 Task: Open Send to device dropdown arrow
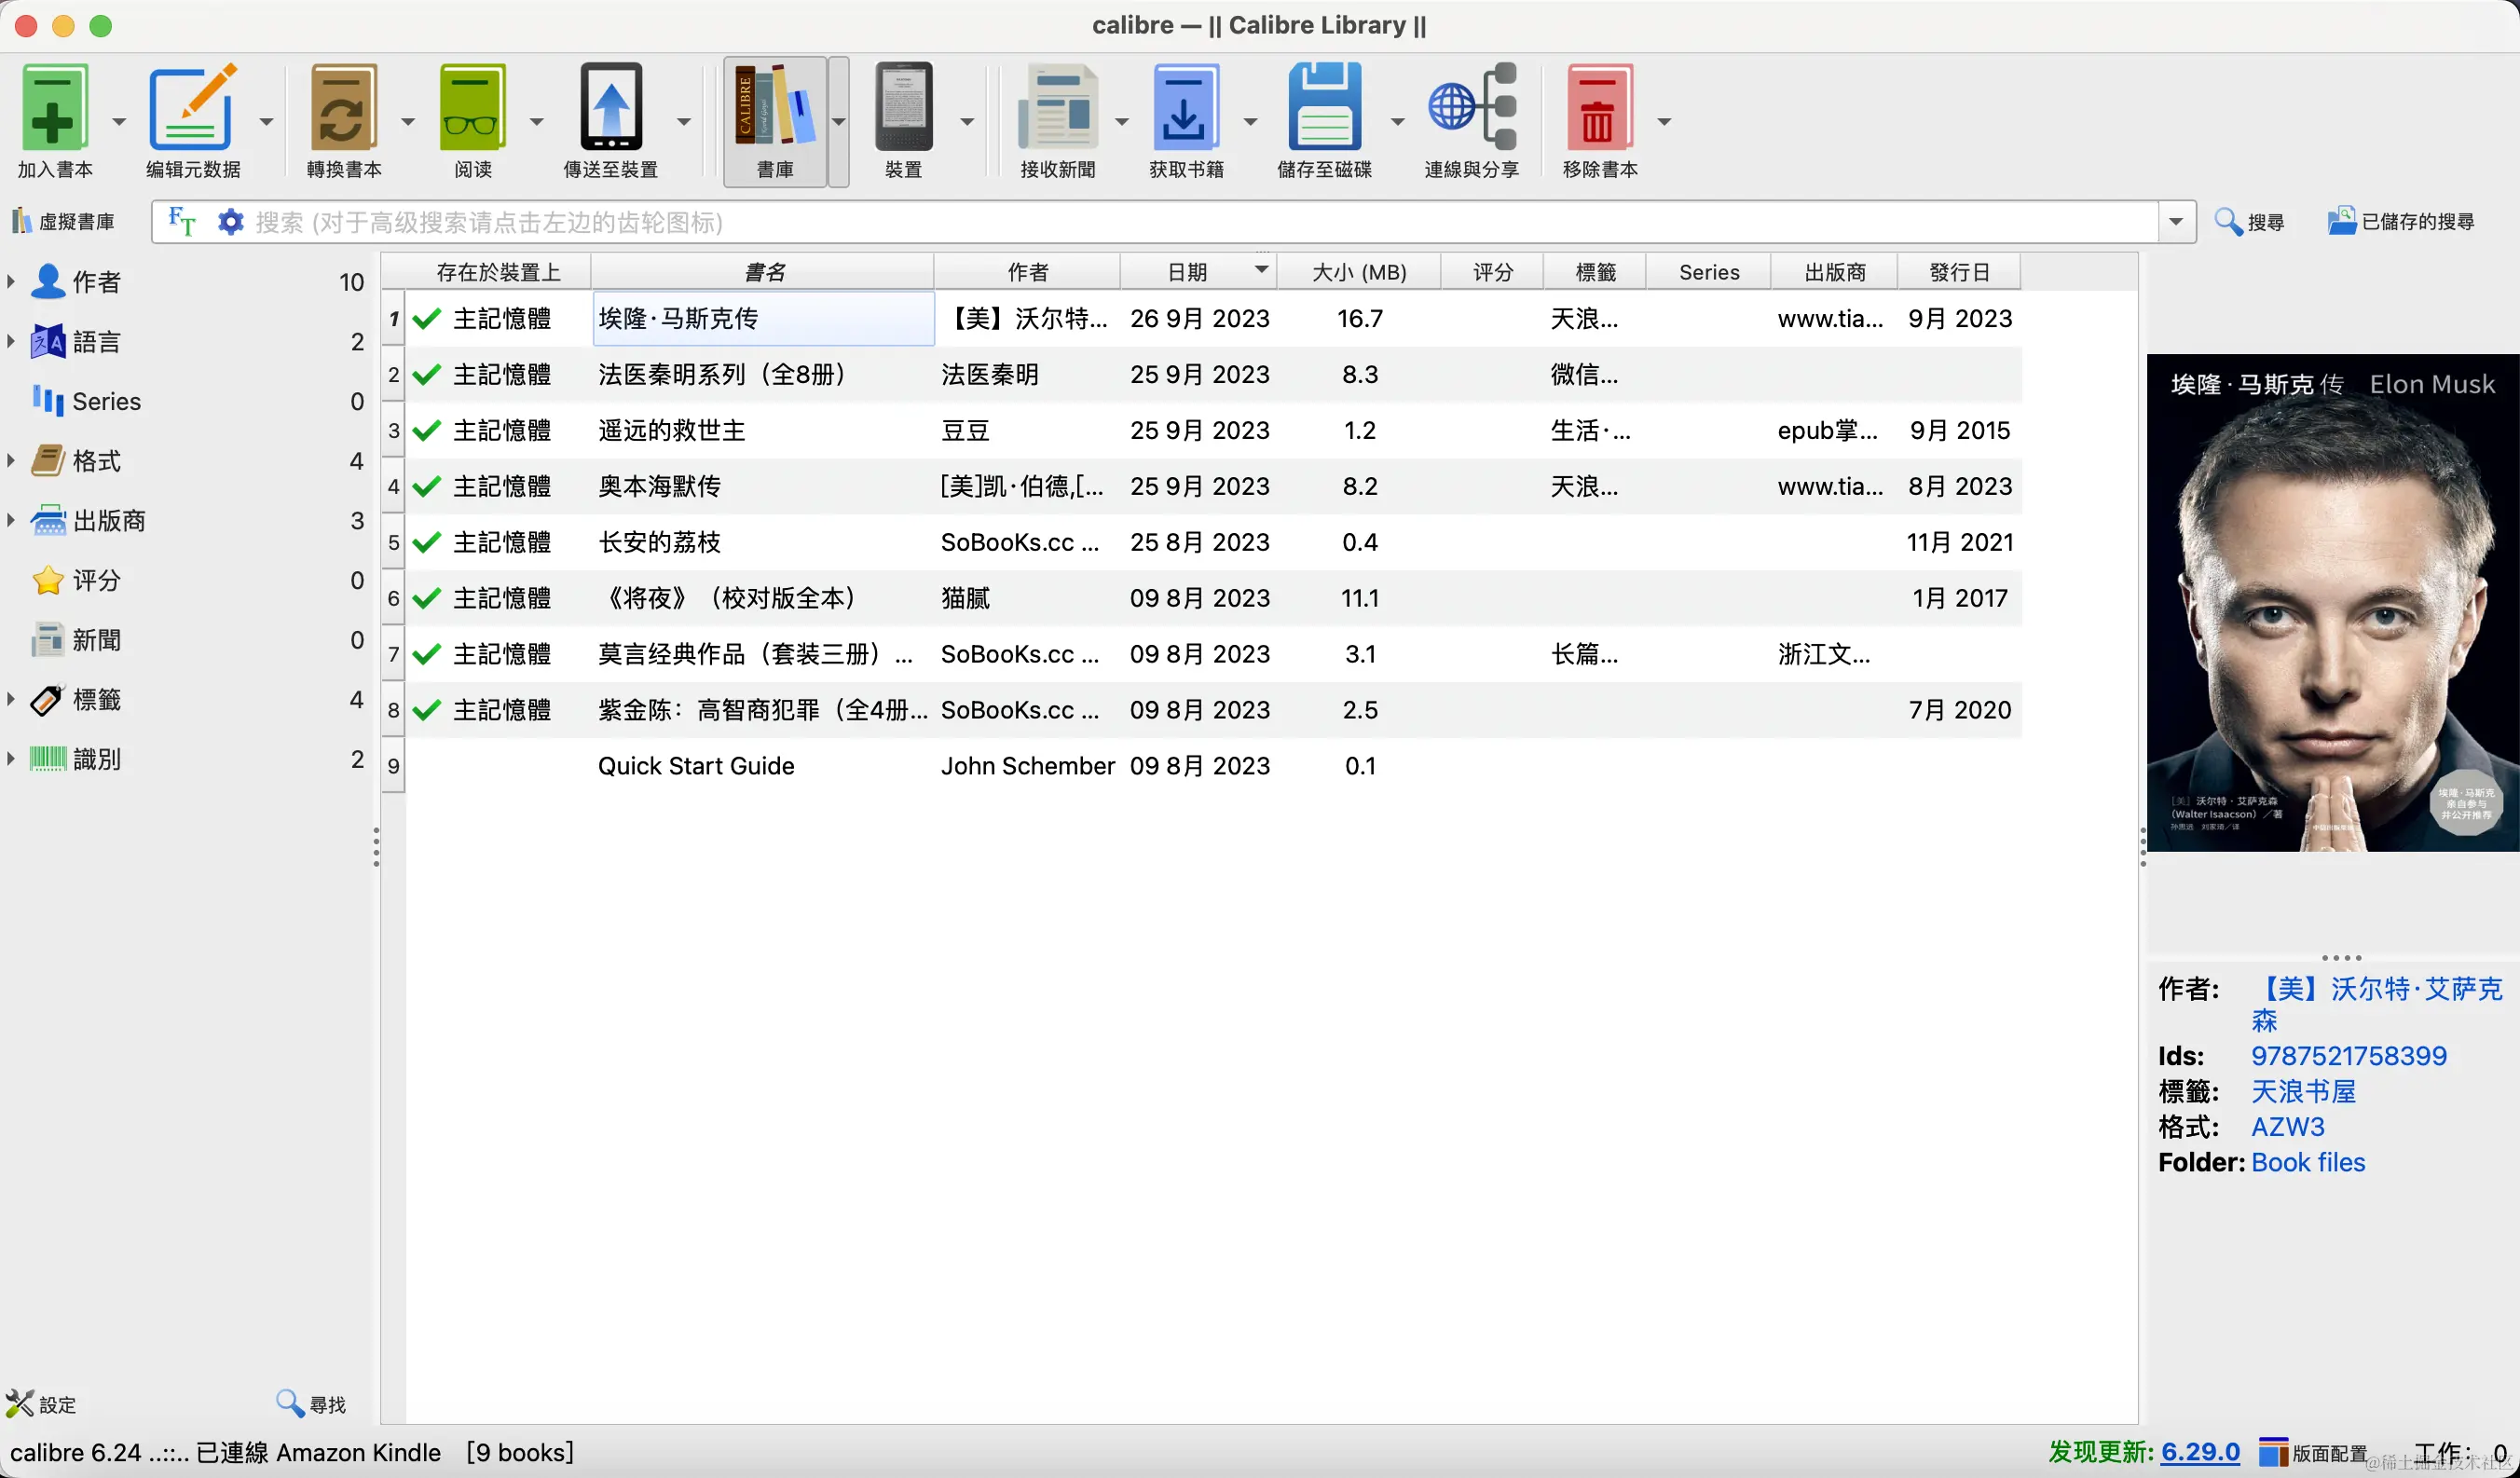pos(684,122)
